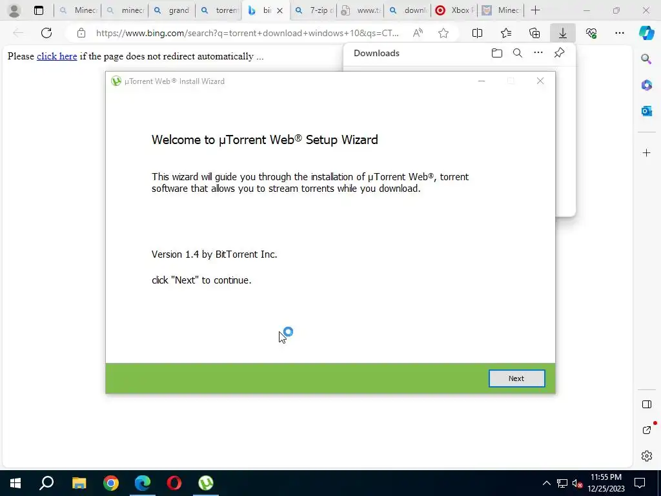Switch to the Xbox tab
661x496 pixels.
(x=454, y=10)
